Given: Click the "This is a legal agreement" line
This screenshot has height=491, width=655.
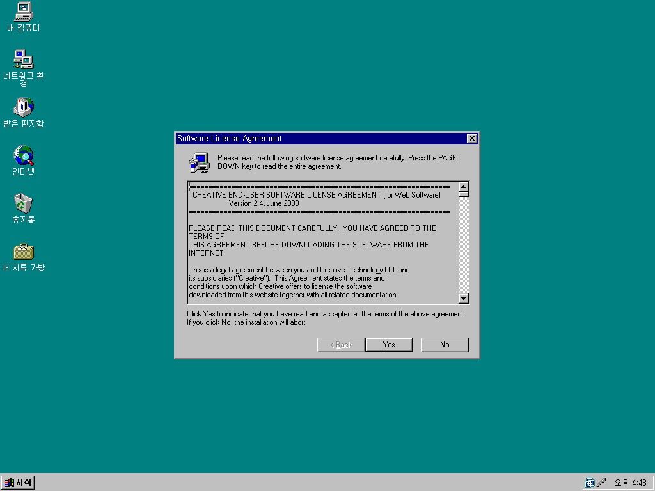Looking at the screenshot, I should coord(299,270).
